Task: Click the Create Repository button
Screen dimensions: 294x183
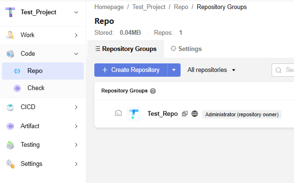Action: click(x=131, y=70)
